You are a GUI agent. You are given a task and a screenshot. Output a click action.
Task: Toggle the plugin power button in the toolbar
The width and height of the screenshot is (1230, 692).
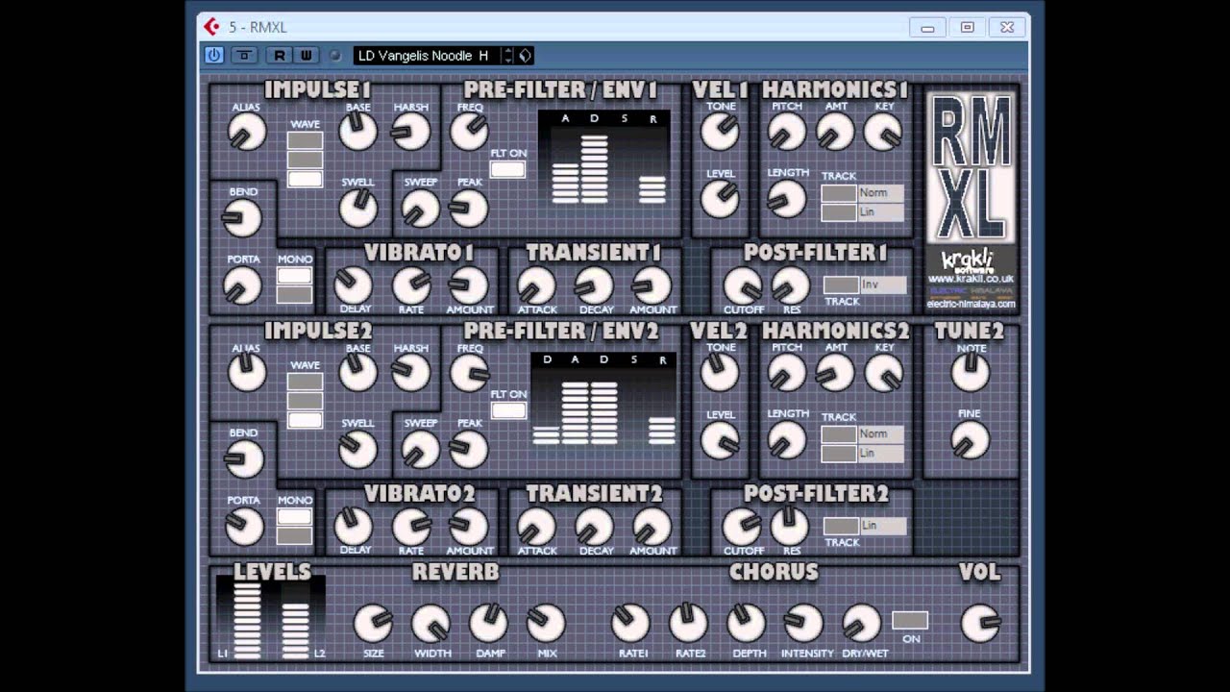[213, 55]
